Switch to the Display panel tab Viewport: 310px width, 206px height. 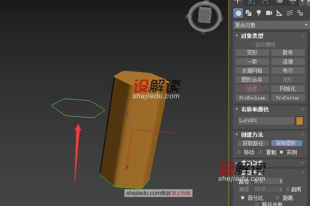click(293, 2)
